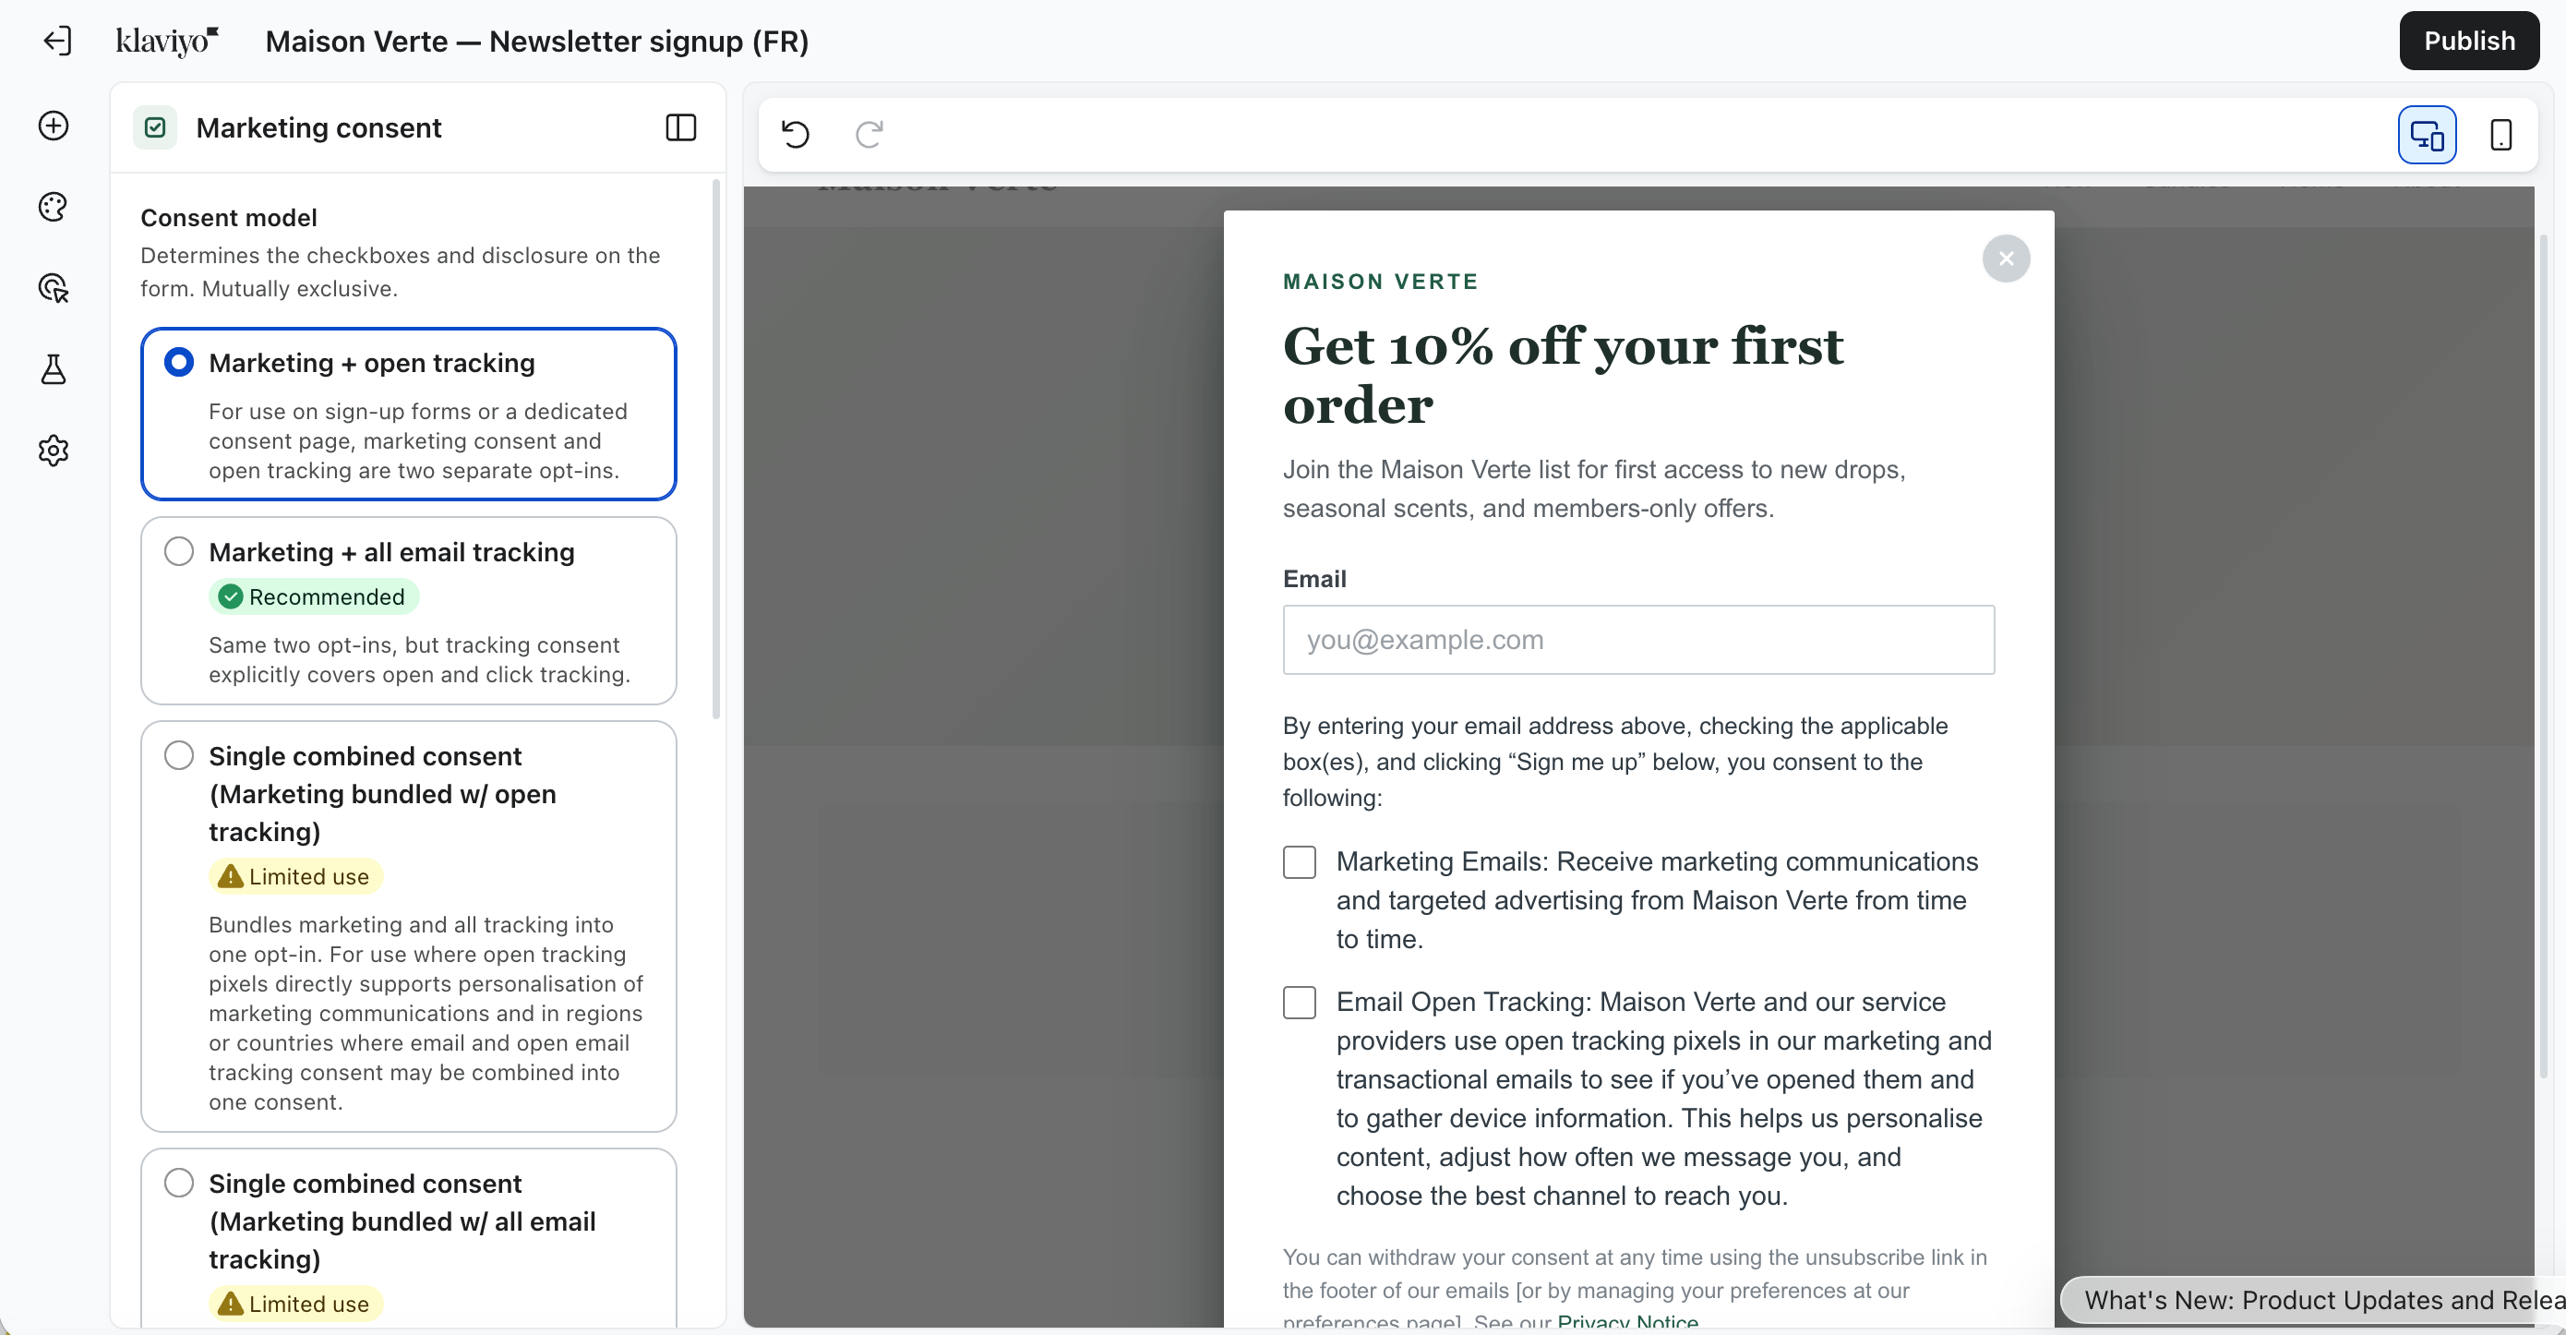This screenshot has width=2566, height=1335.
Task: Click the Marketing consent panel title
Action: pos(318,127)
